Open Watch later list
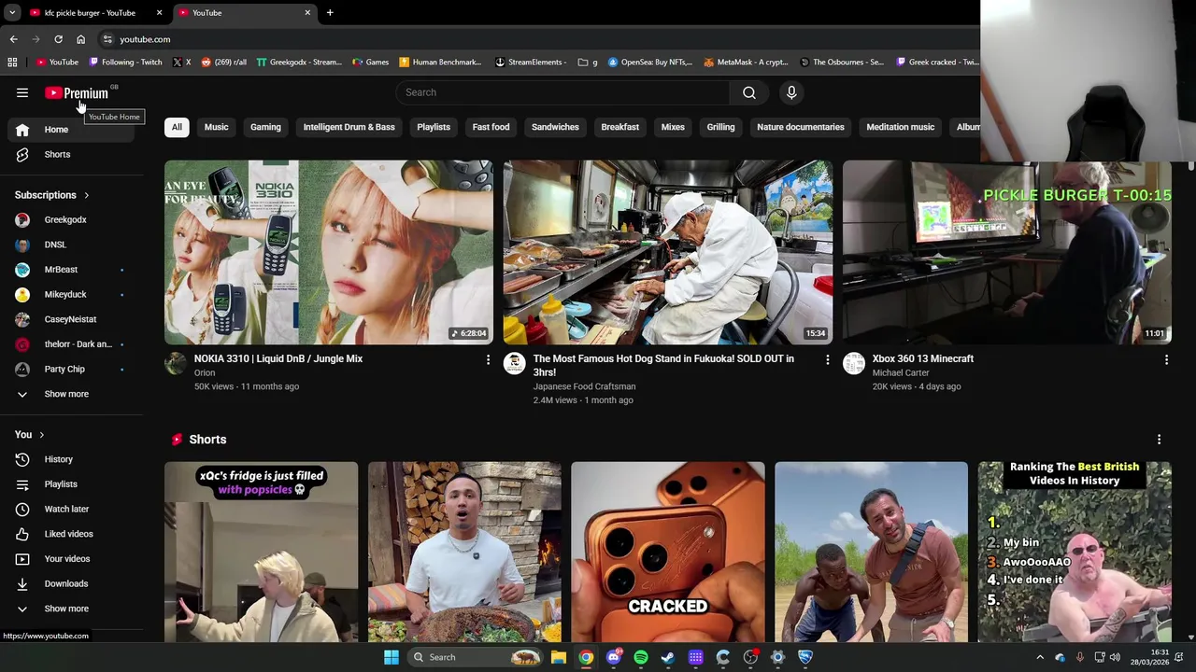Viewport: 1196px width, 672px height. 71,509
